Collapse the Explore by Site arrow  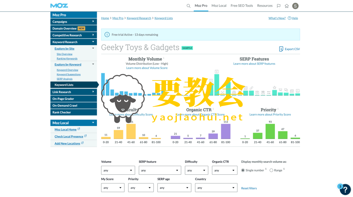click(93, 48)
